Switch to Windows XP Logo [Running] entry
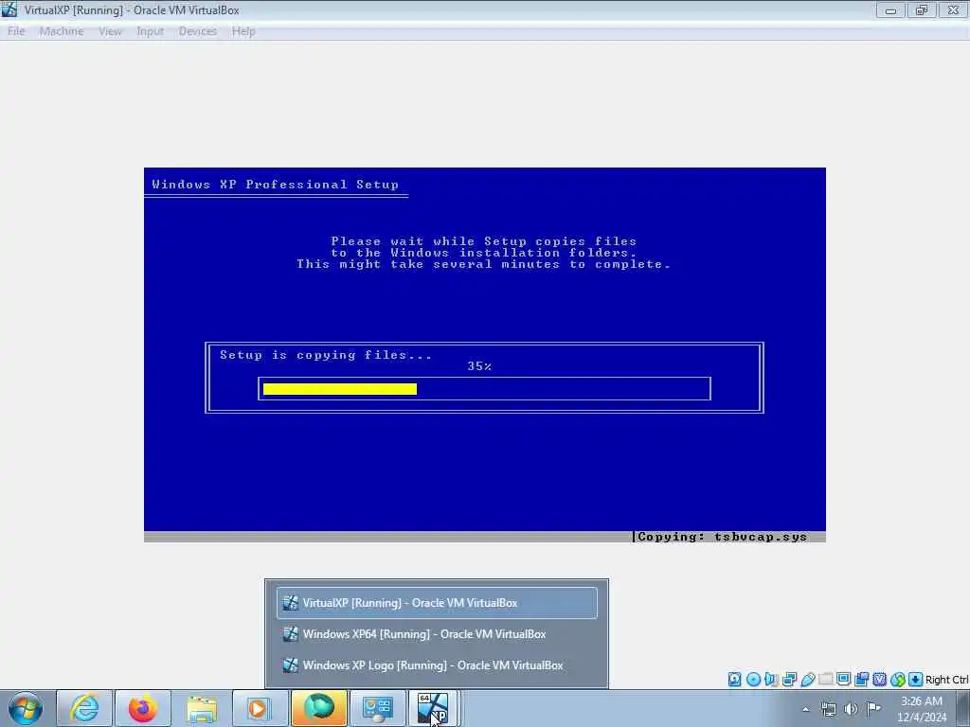This screenshot has width=970, height=727. point(437,665)
